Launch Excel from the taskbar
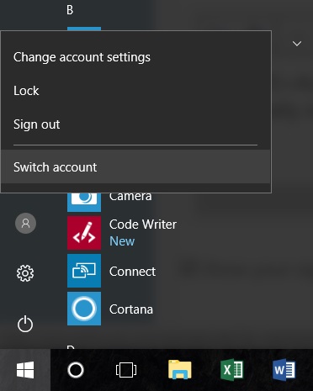This screenshot has width=313, height=391. (232, 370)
